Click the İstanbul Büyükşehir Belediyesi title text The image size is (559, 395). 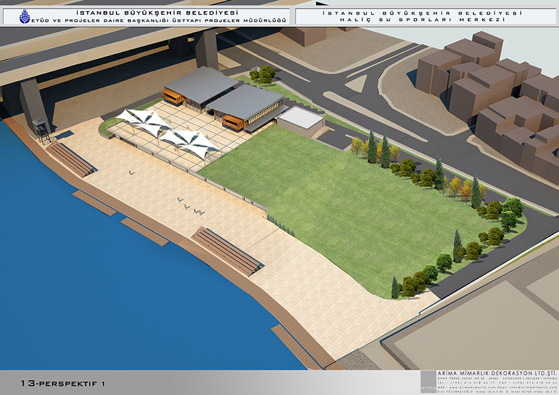tap(157, 12)
